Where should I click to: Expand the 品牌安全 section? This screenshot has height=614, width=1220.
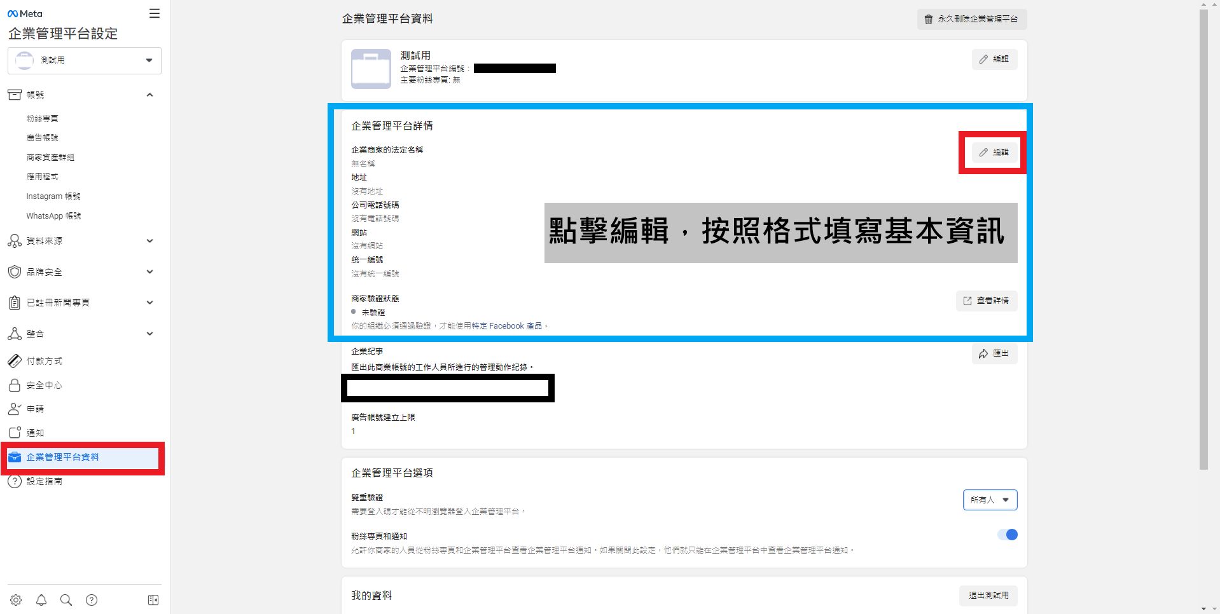(150, 272)
